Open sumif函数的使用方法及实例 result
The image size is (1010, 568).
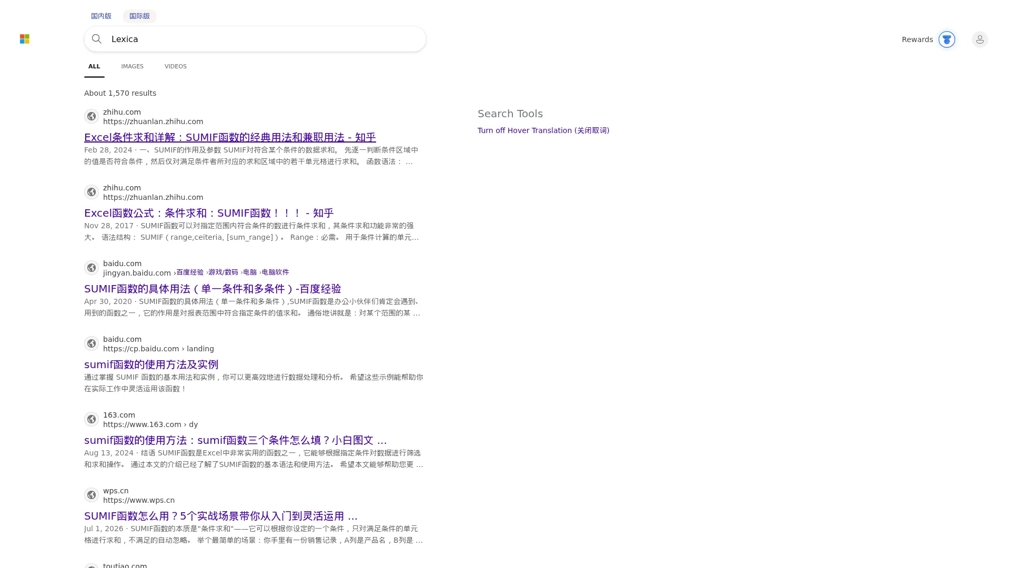(x=151, y=364)
